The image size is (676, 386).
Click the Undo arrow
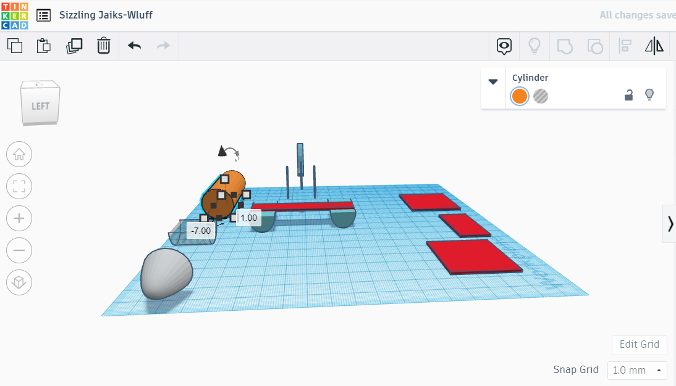pos(134,46)
